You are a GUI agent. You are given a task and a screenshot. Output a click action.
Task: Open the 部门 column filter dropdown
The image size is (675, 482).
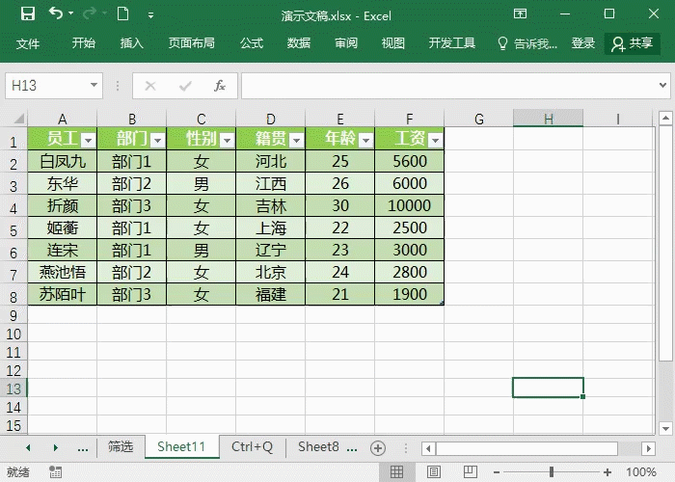pos(158,141)
